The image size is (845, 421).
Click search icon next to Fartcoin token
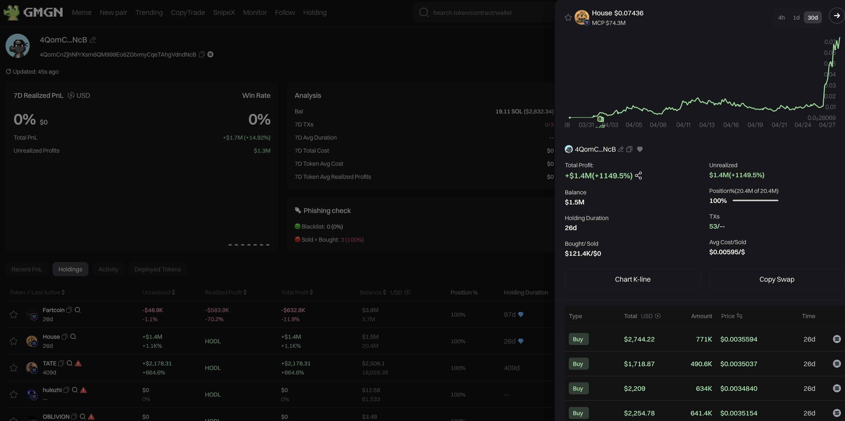click(77, 310)
